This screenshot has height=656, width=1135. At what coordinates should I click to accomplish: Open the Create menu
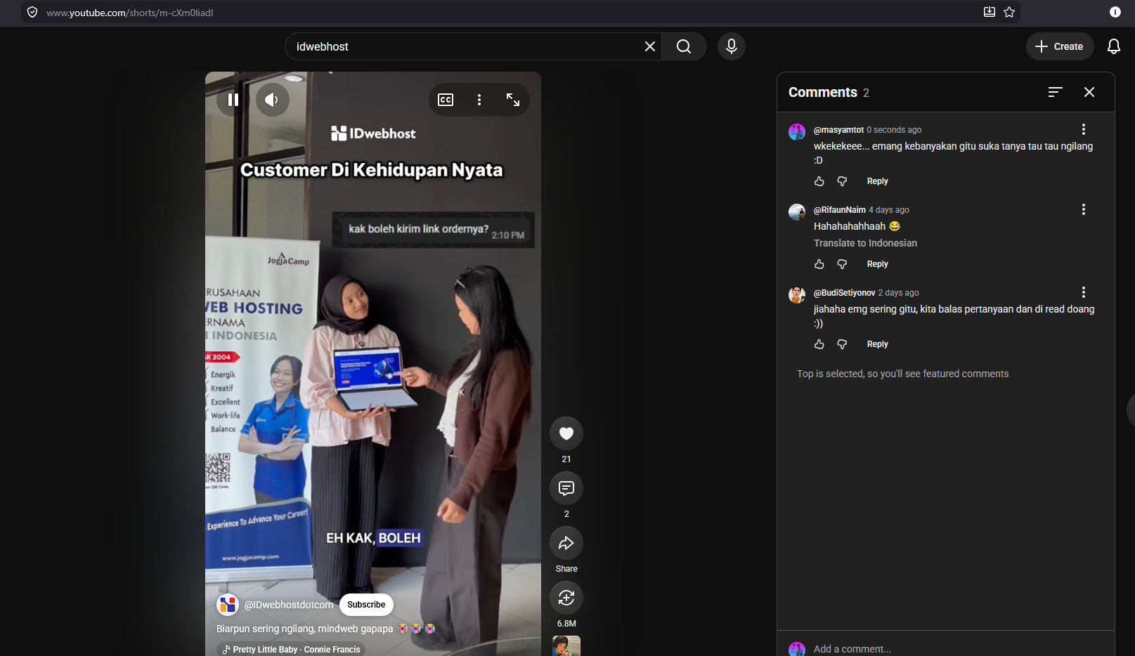click(x=1060, y=46)
